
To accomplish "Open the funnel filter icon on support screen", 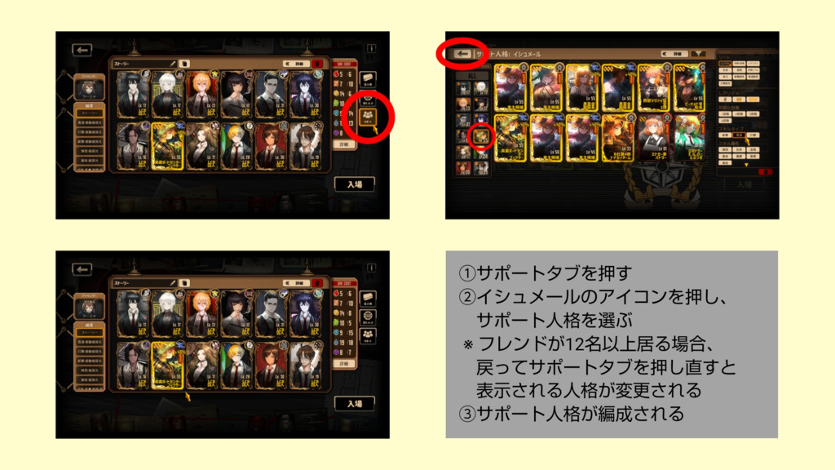I will [698, 54].
